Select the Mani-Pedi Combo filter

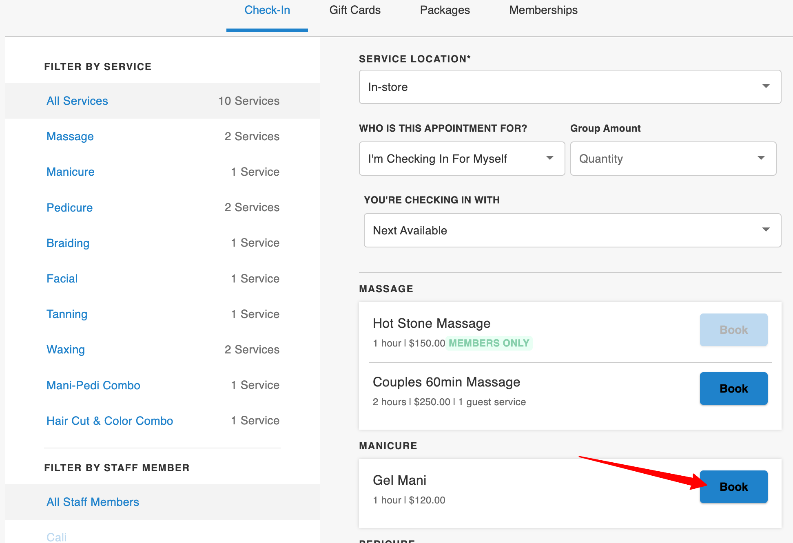(x=93, y=385)
